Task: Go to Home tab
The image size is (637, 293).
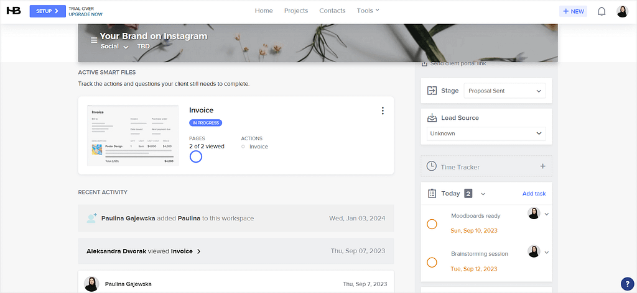Action: point(264,11)
